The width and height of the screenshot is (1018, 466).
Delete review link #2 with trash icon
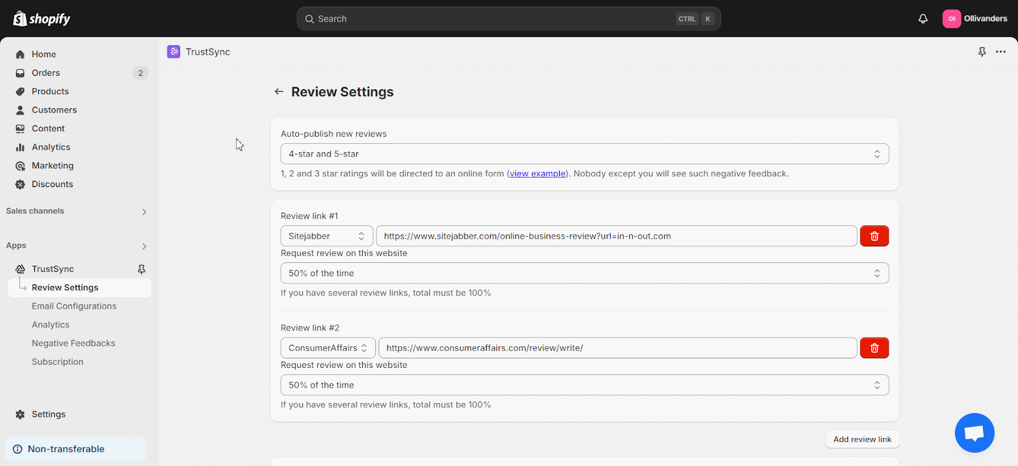874,348
